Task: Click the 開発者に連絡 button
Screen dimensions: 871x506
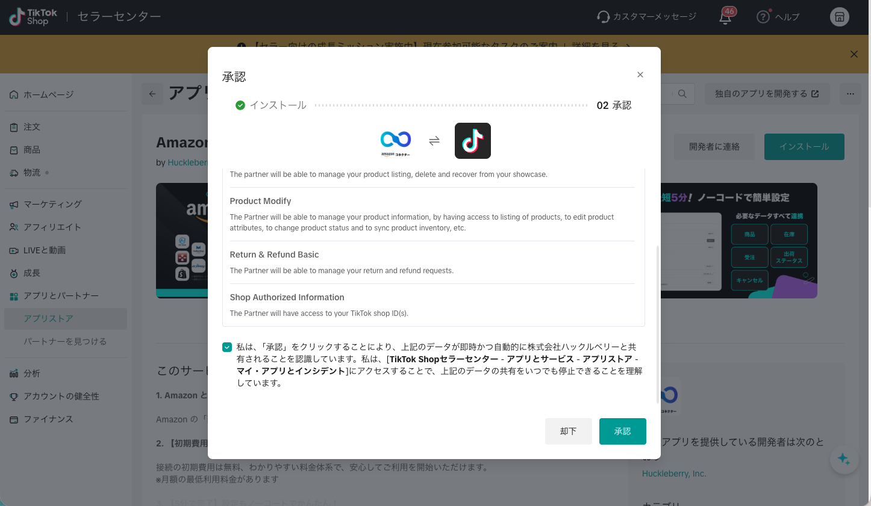Action: point(714,147)
